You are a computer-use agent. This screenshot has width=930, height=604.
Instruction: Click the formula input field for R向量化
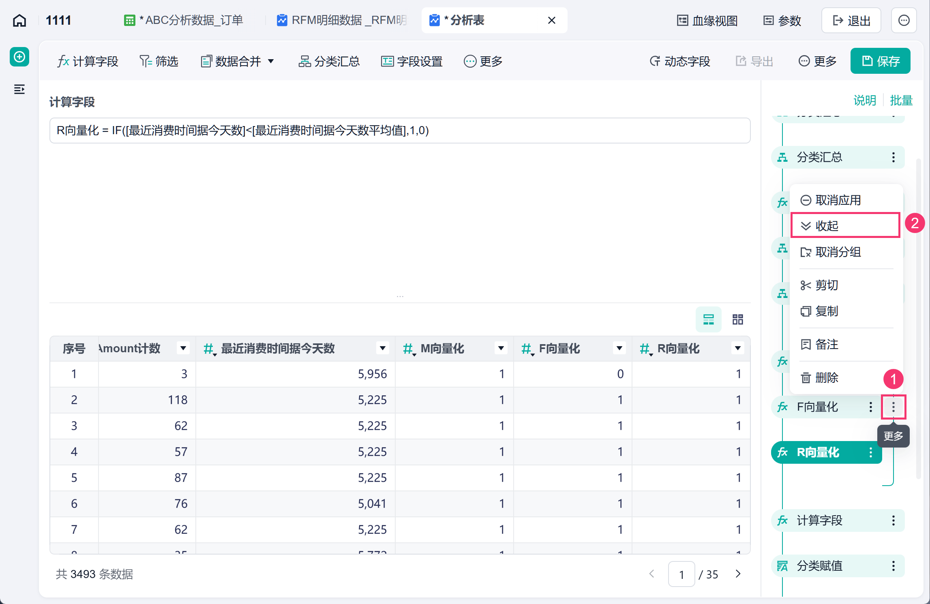click(400, 131)
